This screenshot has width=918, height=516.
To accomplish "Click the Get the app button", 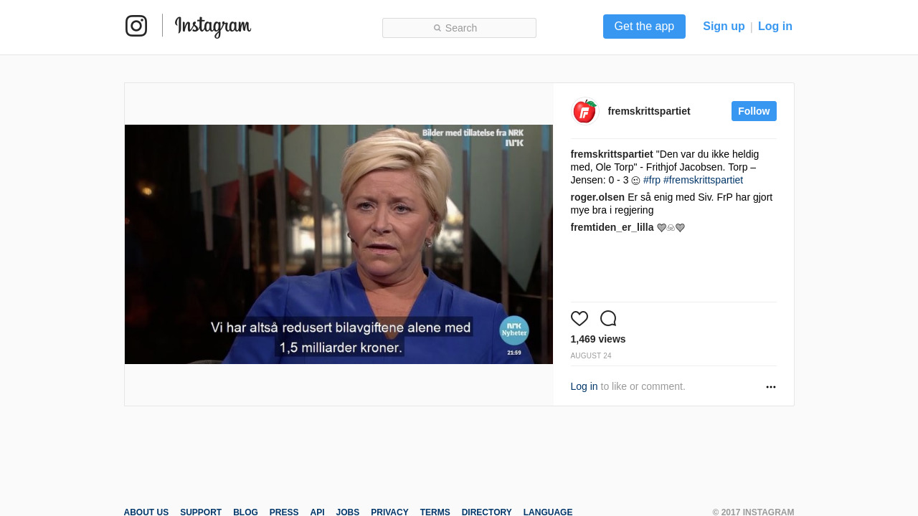I will pos(644,27).
